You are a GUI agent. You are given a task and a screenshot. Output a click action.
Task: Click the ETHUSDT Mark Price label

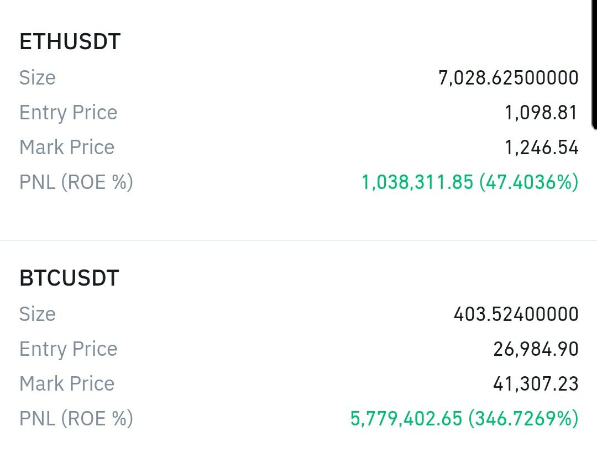(67, 148)
